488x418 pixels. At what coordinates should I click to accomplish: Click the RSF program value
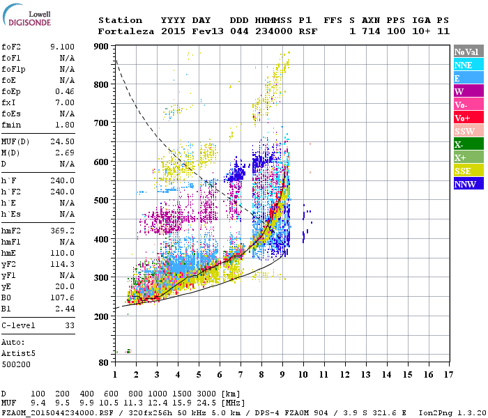(308, 31)
